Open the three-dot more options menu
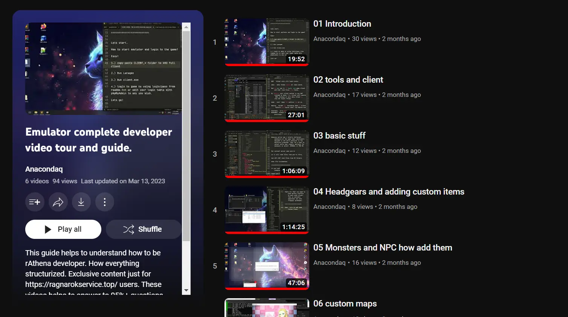This screenshot has width=568, height=317. click(105, 202)
